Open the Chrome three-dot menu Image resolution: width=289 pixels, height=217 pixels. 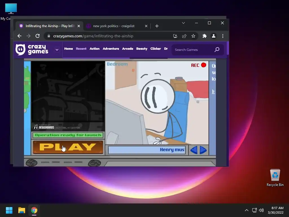(x=223, y=36)
